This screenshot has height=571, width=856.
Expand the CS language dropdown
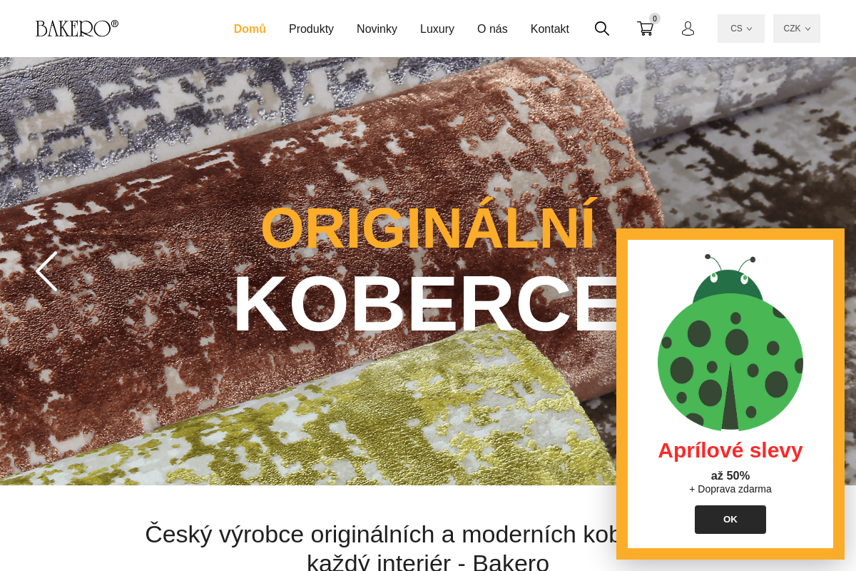[x=741, y=29]
